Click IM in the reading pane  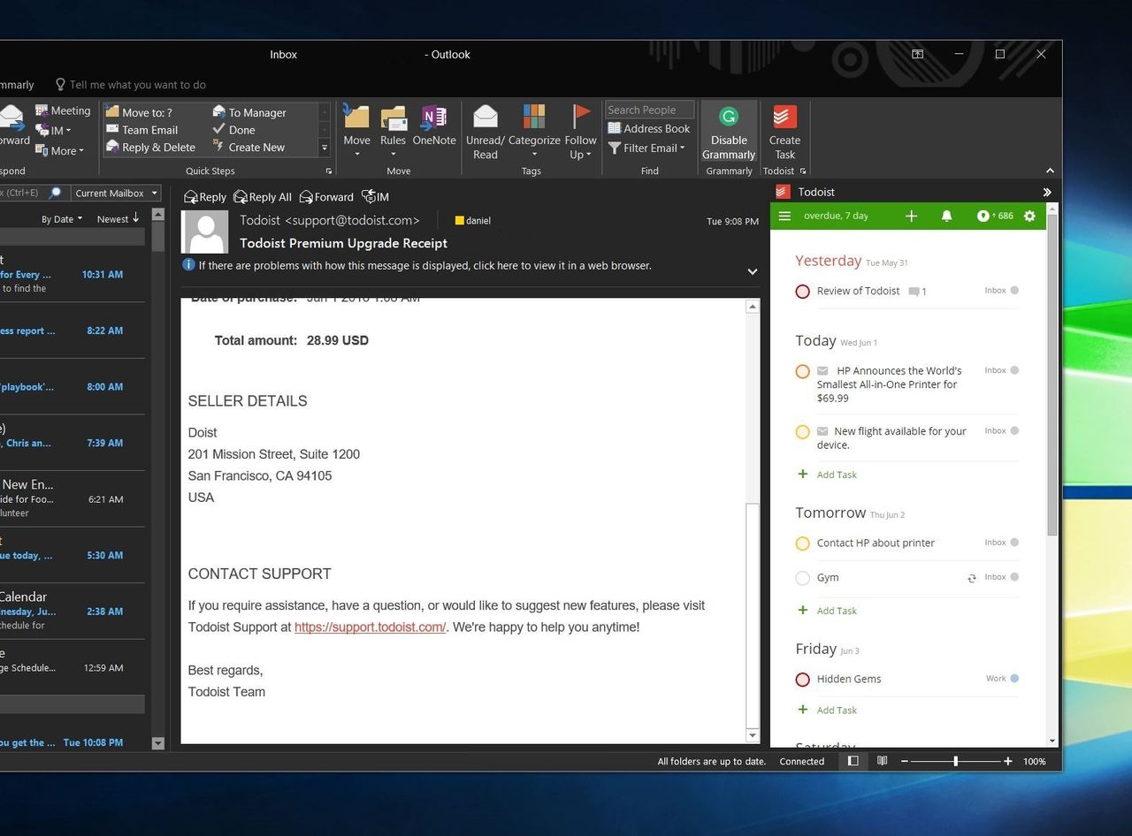click(375, 197)
